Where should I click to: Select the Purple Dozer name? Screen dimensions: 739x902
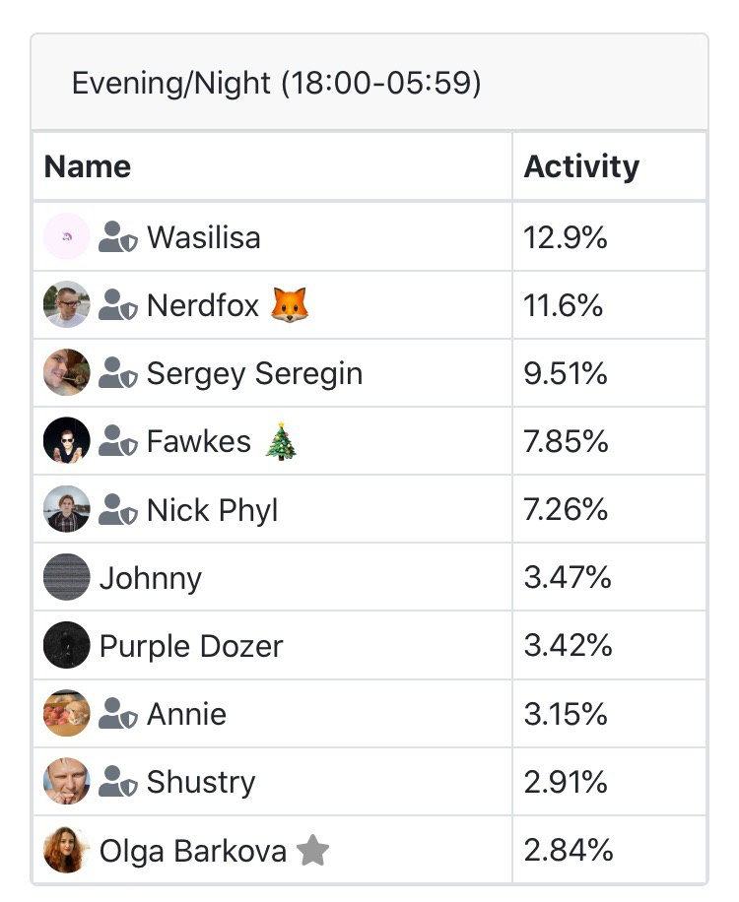191,646
